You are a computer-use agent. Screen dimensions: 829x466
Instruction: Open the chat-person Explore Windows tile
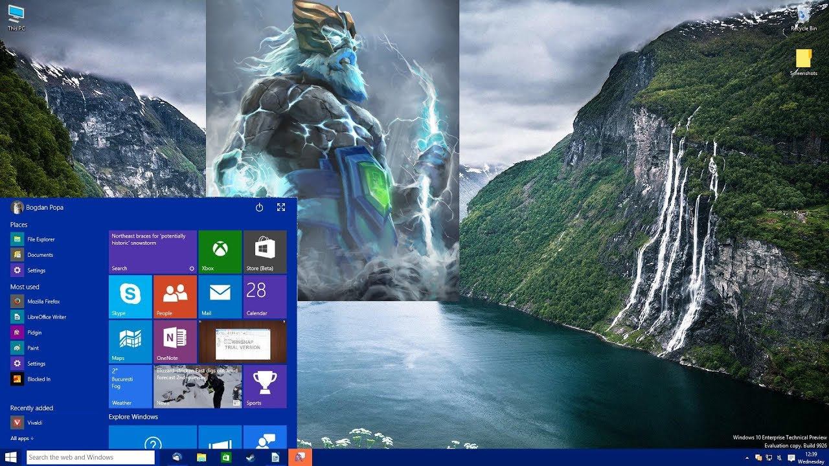click(x=265, y=438)
